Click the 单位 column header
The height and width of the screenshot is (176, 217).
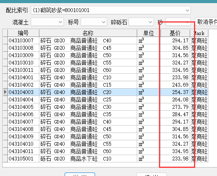[149, 33]
